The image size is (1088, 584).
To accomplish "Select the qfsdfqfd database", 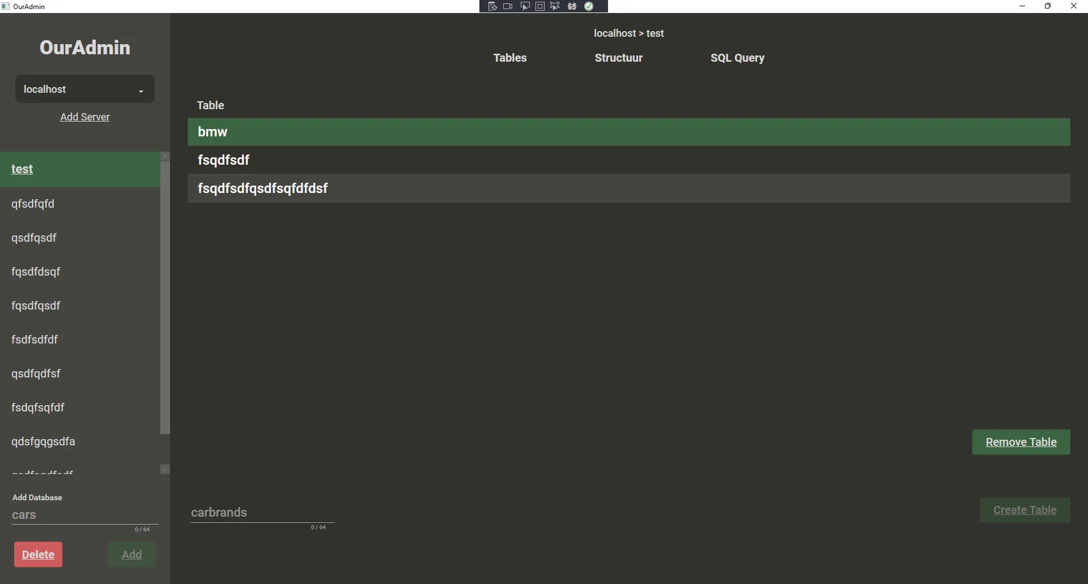I will click(x=80, y=204).
